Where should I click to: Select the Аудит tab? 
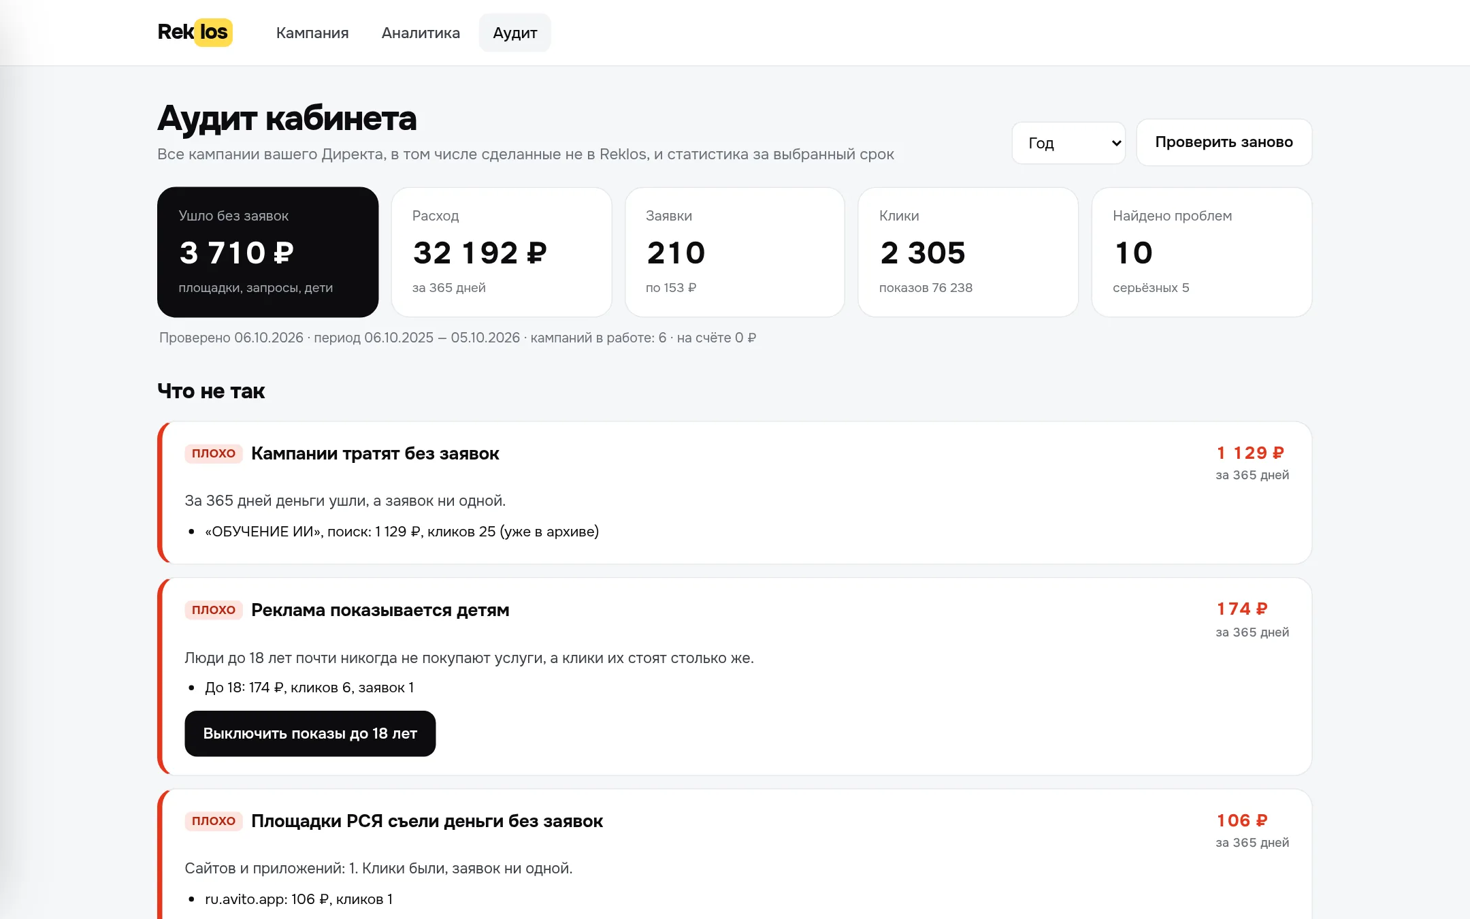click(x=515, y=33)
